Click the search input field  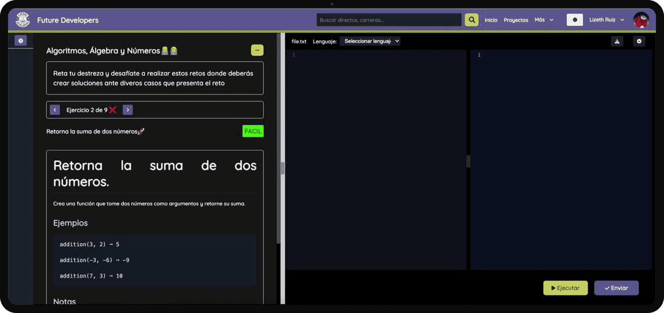pos(389,20)
